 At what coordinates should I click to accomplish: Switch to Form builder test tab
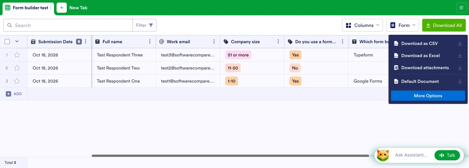click(x=28, y=8)
